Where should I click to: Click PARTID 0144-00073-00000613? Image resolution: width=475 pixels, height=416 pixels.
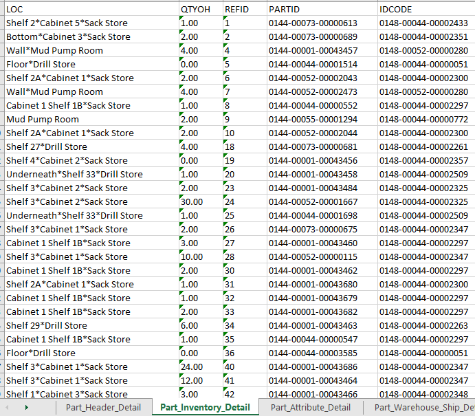322,23
